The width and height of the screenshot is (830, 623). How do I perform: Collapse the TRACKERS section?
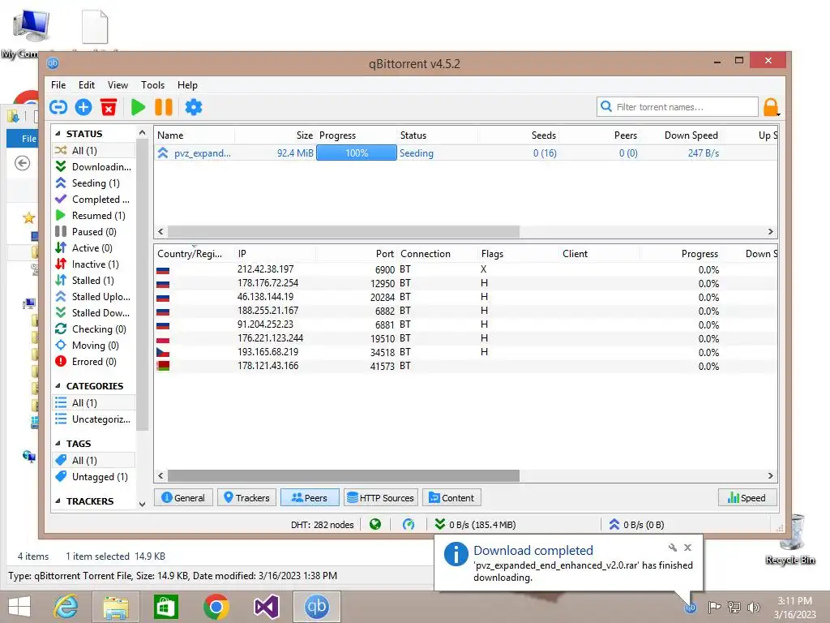(58, 501)
